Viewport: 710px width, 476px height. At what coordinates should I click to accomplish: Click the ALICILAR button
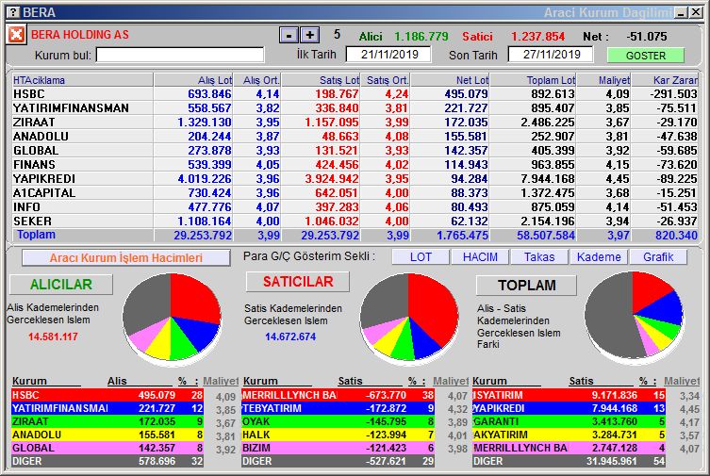61,285
